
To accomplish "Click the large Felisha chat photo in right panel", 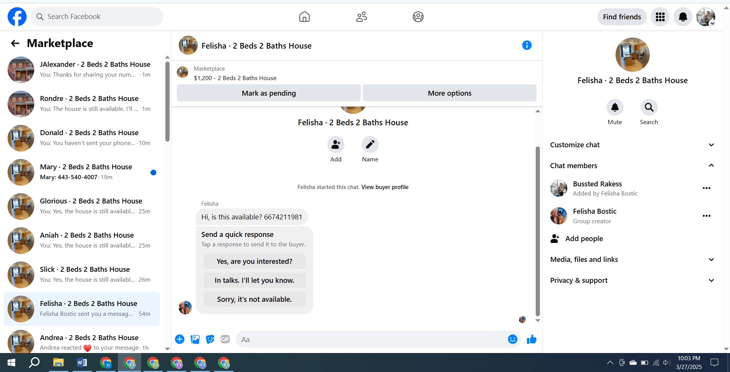I will [x=632, y=55].
